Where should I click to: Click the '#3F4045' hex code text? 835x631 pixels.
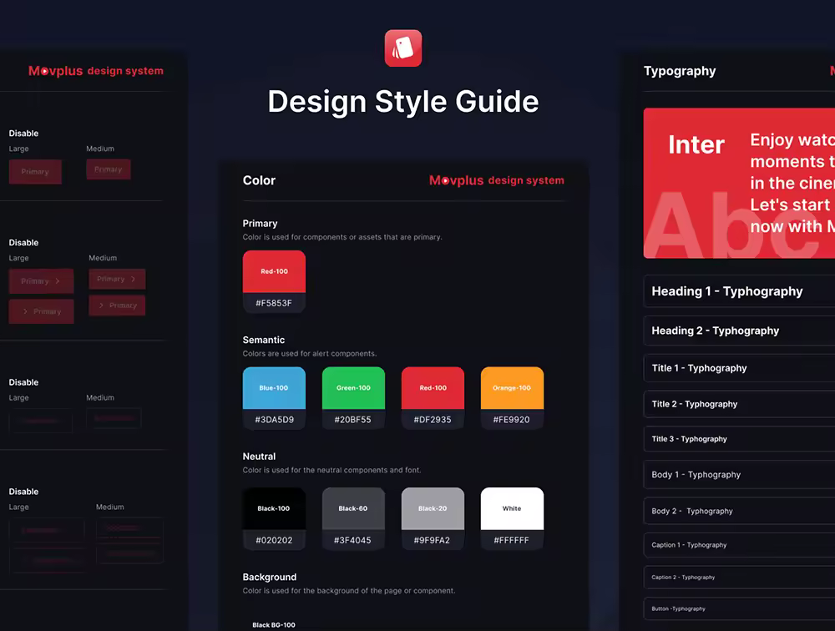click(x=352, y=541)
